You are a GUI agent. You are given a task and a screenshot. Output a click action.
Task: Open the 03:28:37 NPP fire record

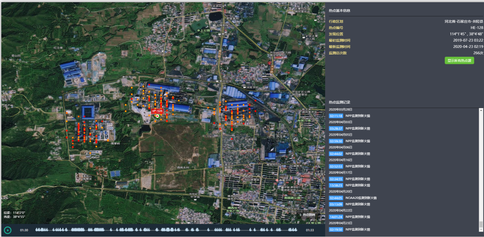(336, 128)
